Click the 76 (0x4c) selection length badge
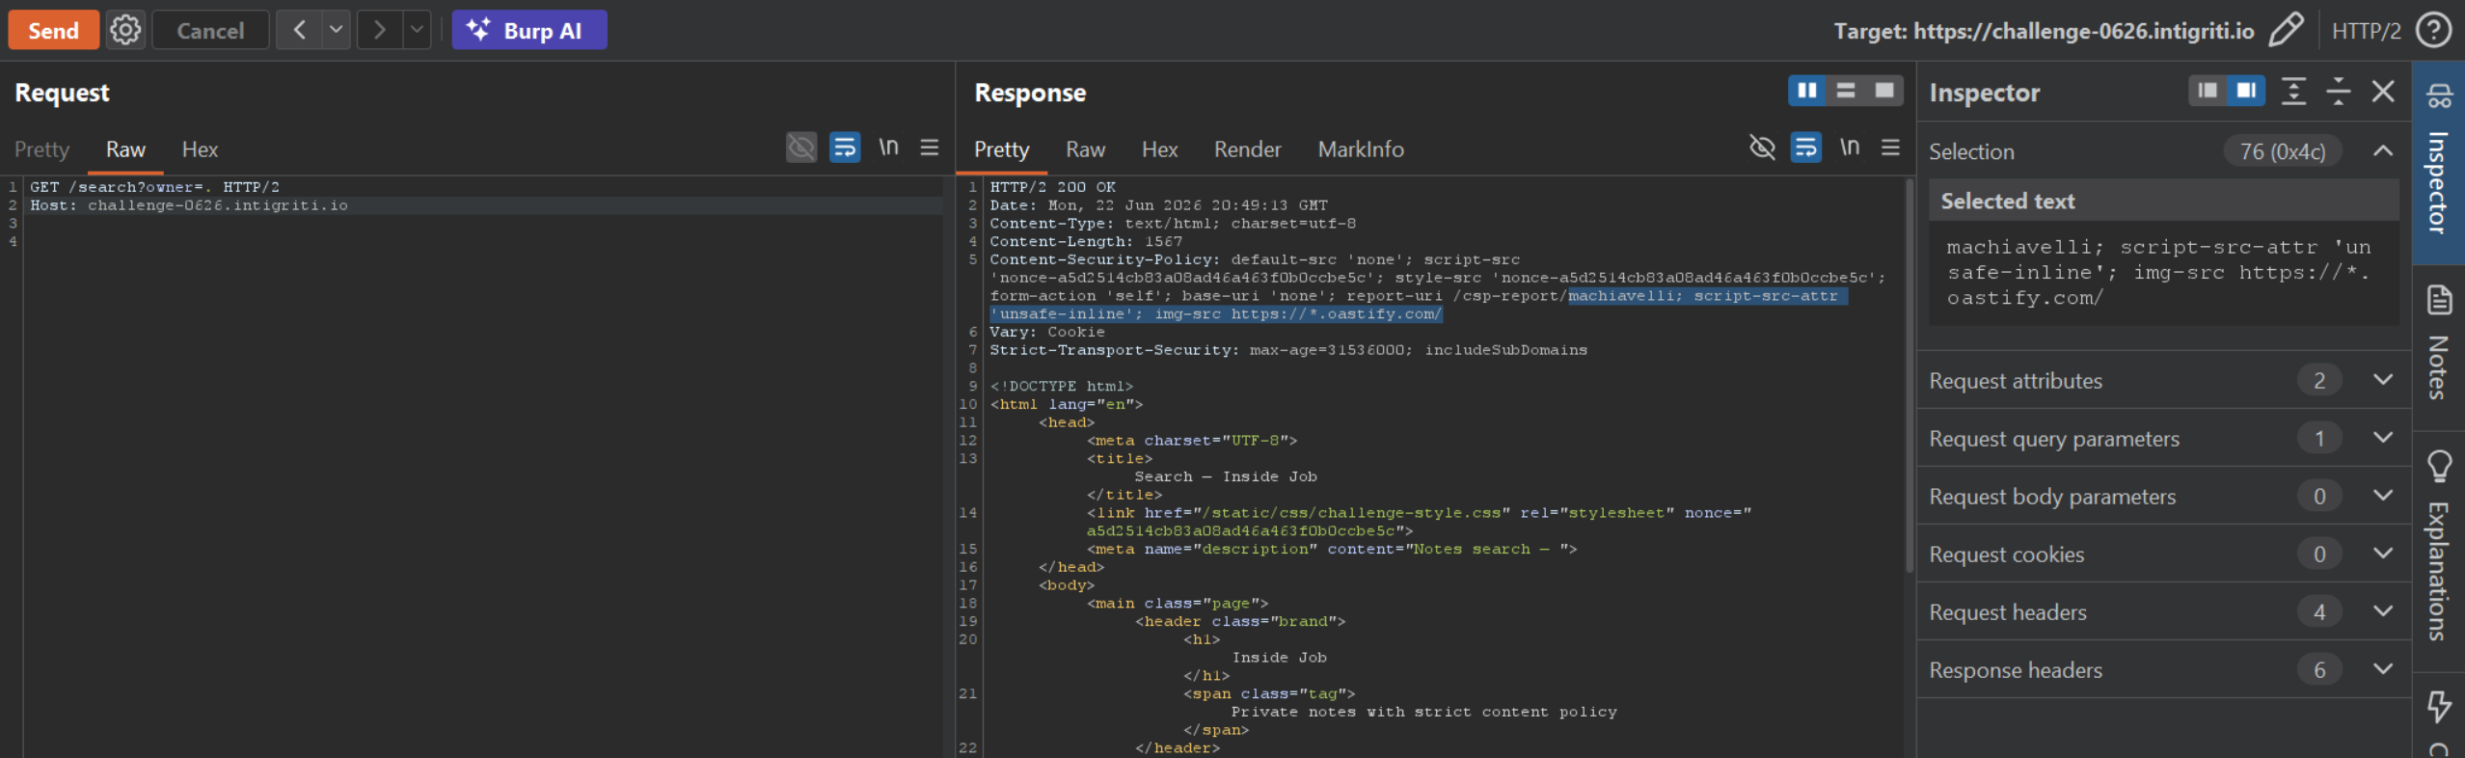 coord(2282,151)
